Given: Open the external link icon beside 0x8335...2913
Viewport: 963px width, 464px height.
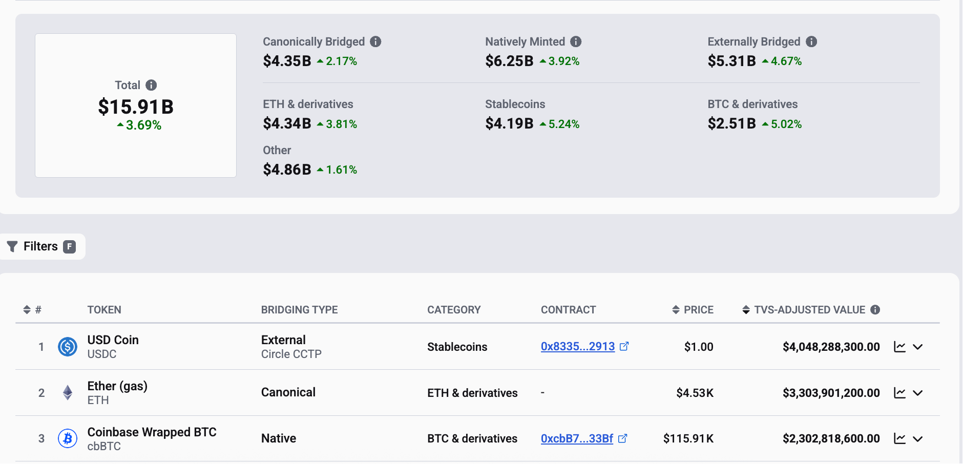Looking at the screenshot, I should (x=624, y=346).
